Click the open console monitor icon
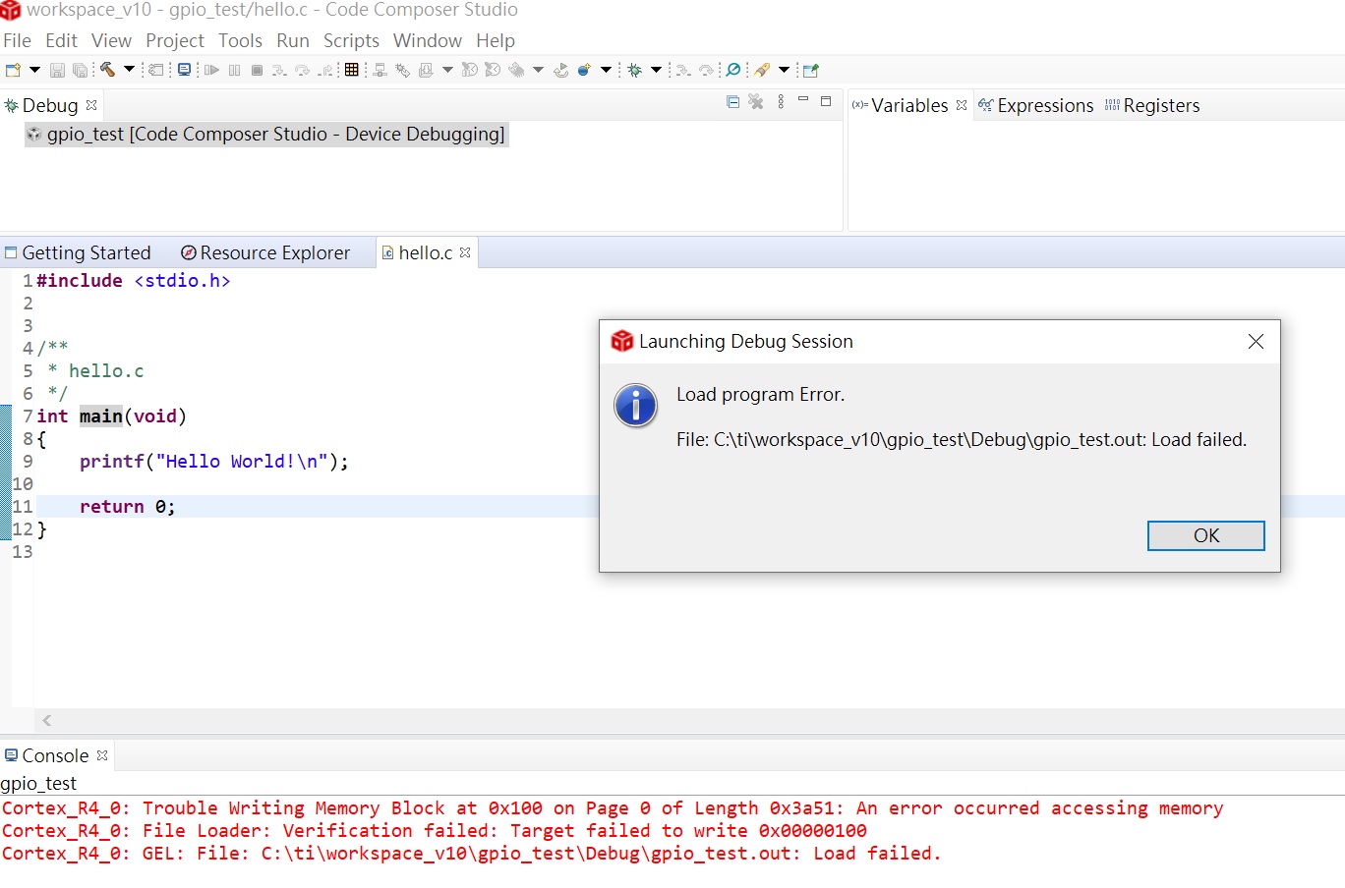 (x=184, y=70)
